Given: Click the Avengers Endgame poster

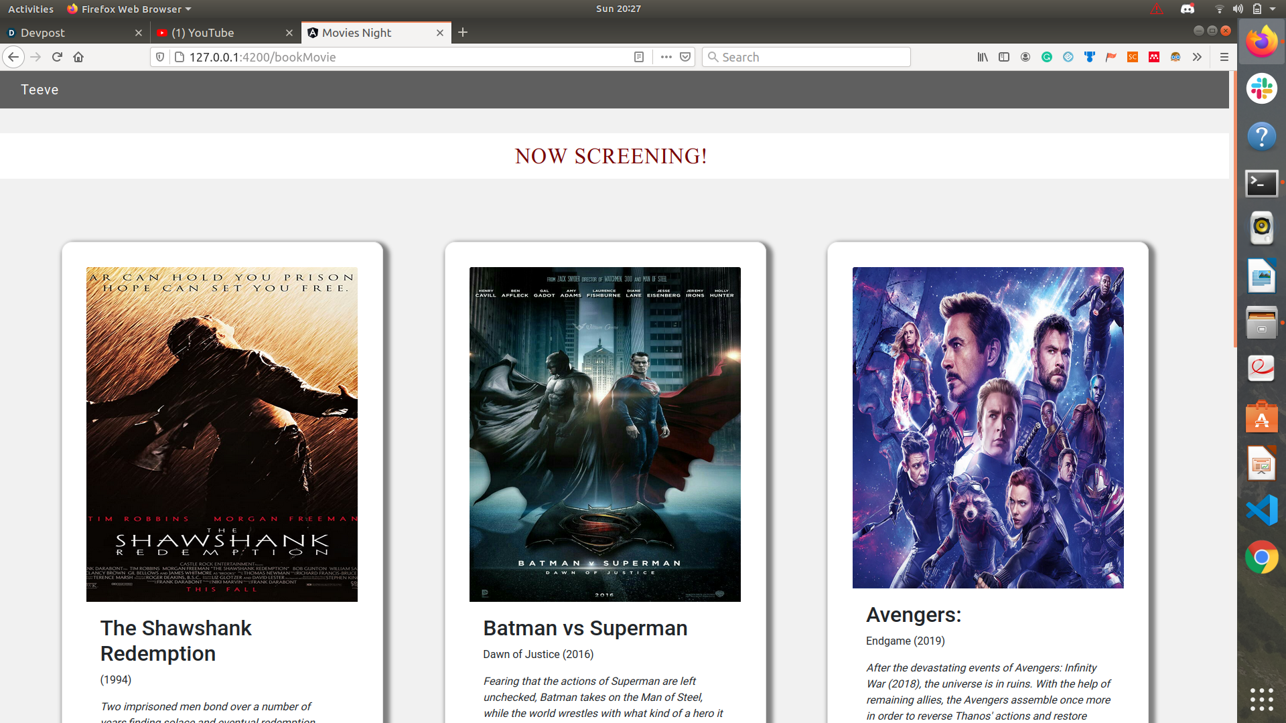Looking at the screenshot, I should (987, 427).
